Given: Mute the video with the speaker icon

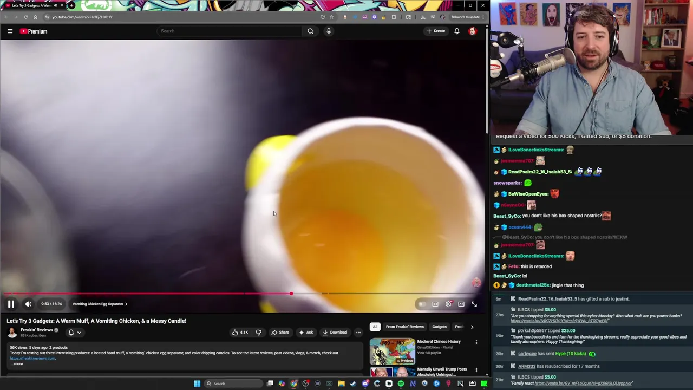Looking at the screenshot, I should pyautogui.click(x=28, y=304).
